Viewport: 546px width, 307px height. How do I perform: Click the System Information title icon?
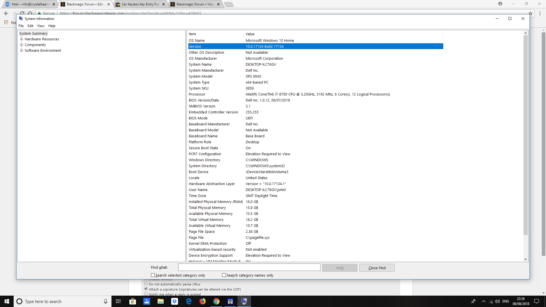tap(21, 18)
